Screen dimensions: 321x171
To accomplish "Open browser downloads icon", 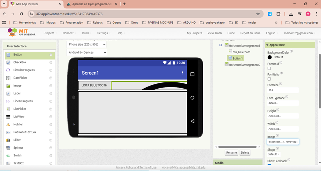I will (x=291, y=14).
